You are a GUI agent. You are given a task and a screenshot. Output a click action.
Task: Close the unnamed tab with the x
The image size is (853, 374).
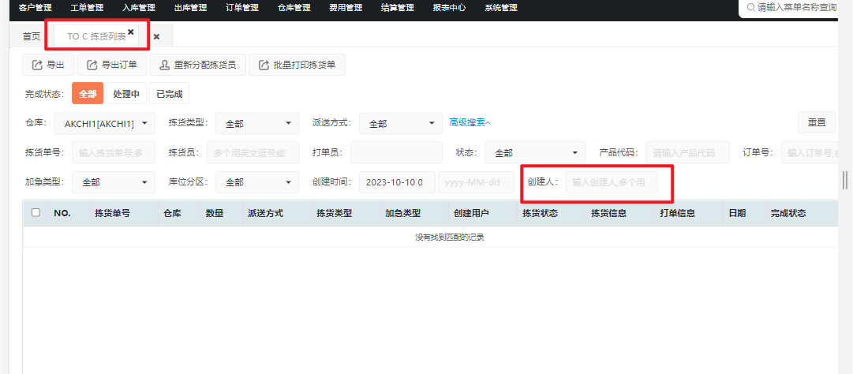tap(156, 36)
